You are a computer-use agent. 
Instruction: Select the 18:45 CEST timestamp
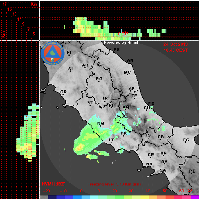(x=176, y=50)
